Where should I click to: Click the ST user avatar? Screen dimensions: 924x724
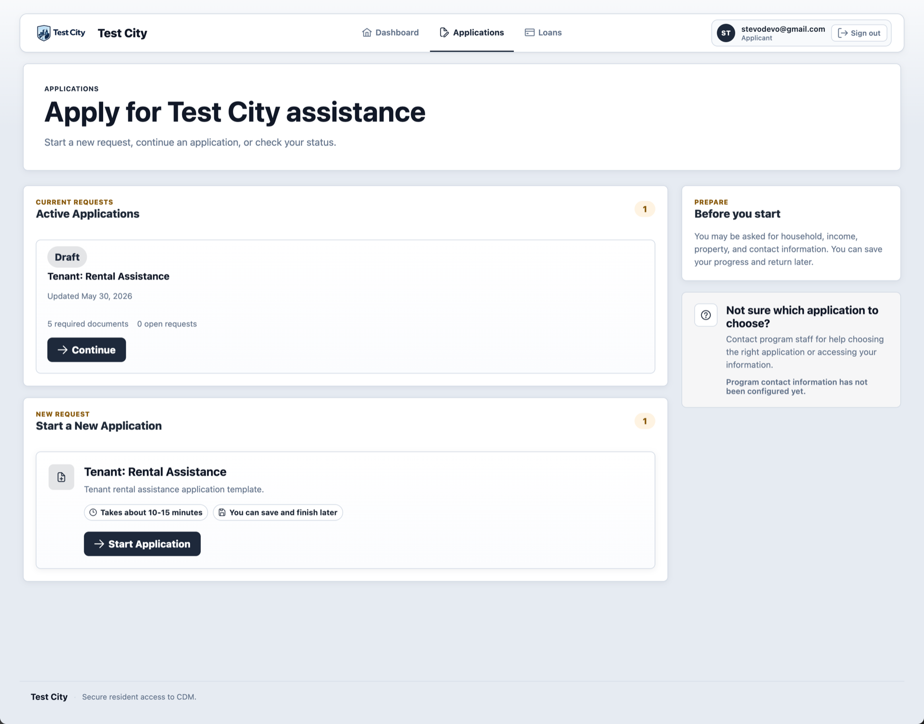726,33
